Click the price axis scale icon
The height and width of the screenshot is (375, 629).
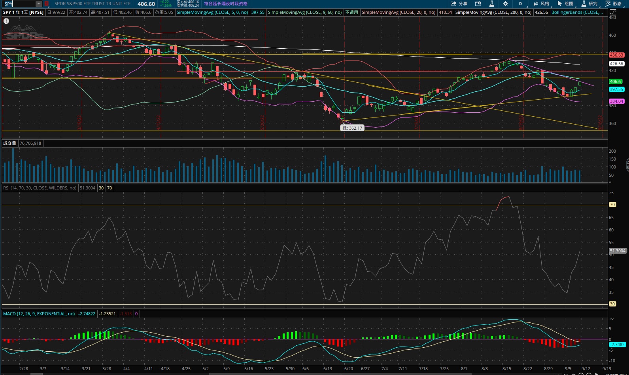[612, 13]
